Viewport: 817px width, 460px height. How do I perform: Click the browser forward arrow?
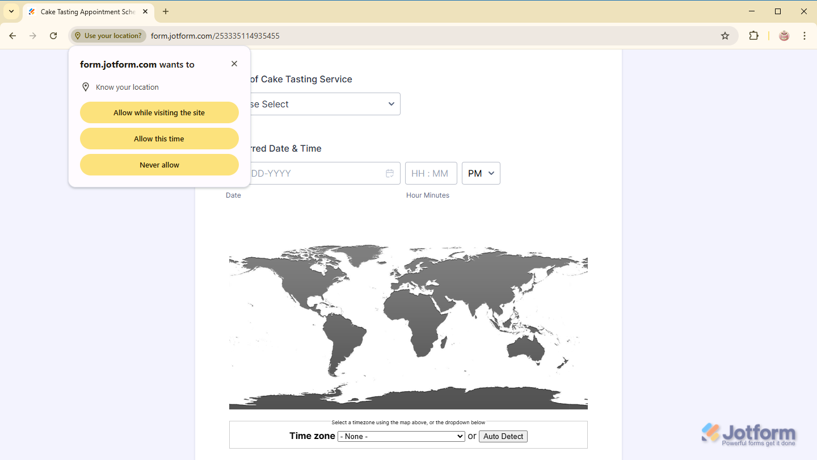(32, 35)
